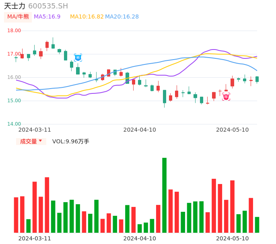Click the 18.00 price axis label
The height and width of the screenshot is (244, 276).
(x=14, y=31)
